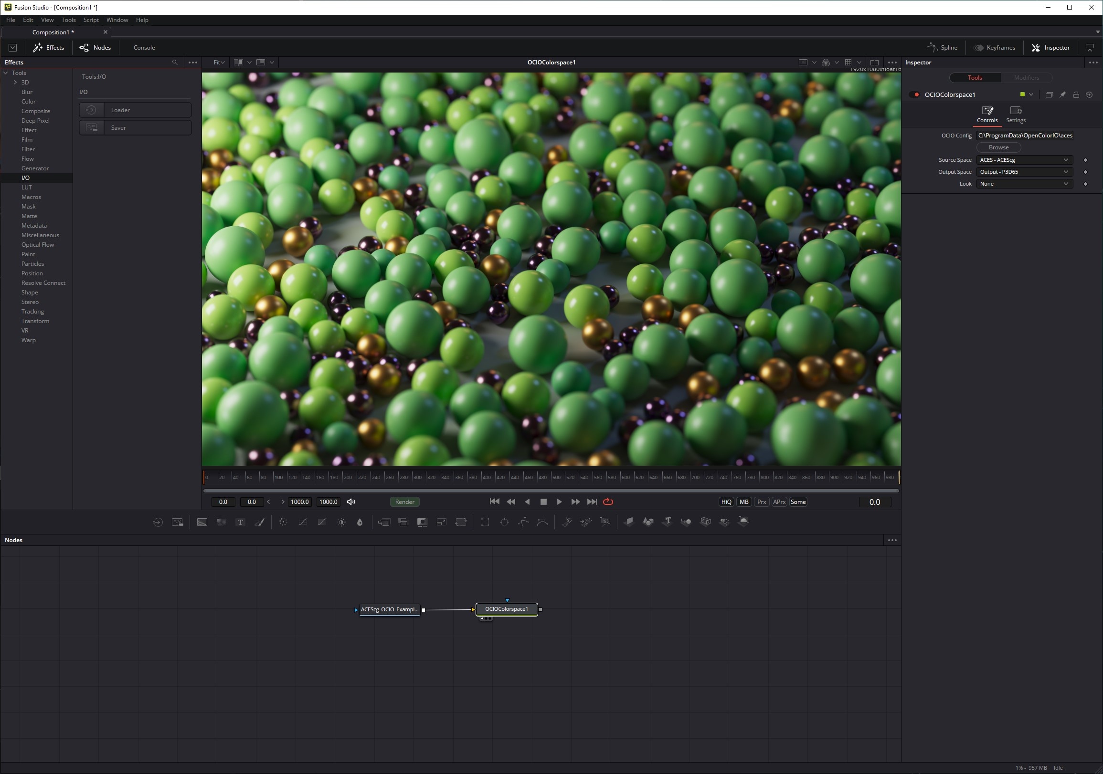This screenshot has height=774, width=1103.
Task: Open the Output Space dropdown
Action: tap(1024, 172)
